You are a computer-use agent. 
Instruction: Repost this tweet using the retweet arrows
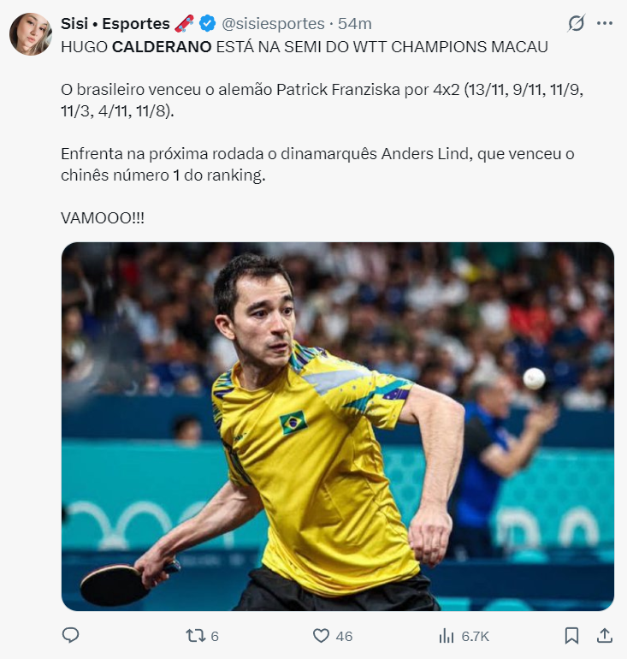click(x=194, y=635)
